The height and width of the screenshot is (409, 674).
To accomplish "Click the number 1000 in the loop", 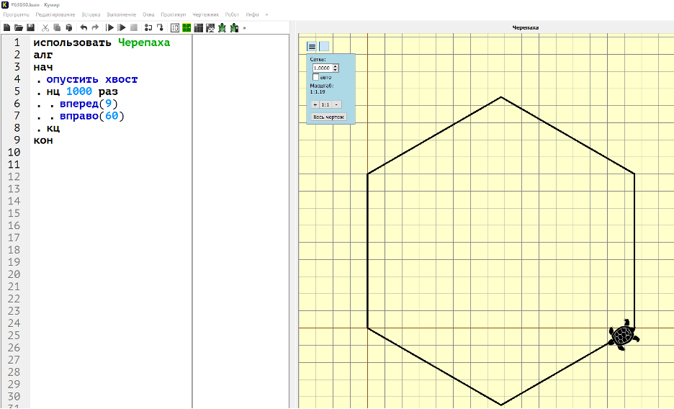I will 79,91.
